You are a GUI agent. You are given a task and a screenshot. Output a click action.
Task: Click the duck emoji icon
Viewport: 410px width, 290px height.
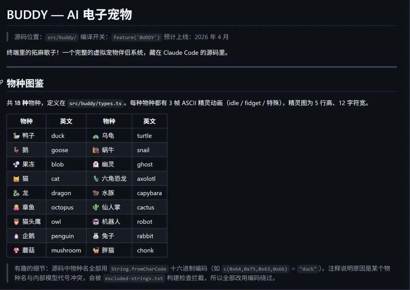[16, 136]
